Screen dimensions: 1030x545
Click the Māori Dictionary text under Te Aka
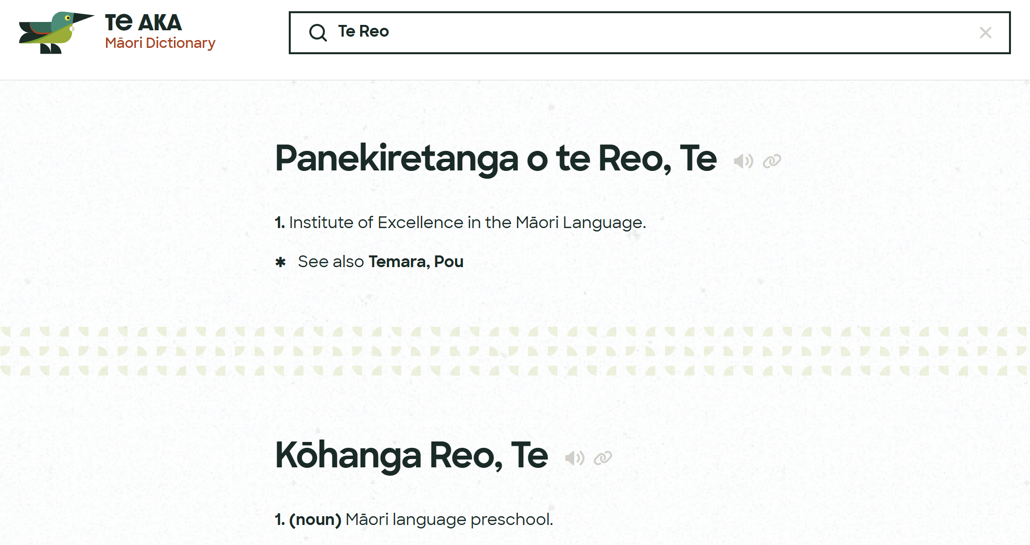pos(160,43)
